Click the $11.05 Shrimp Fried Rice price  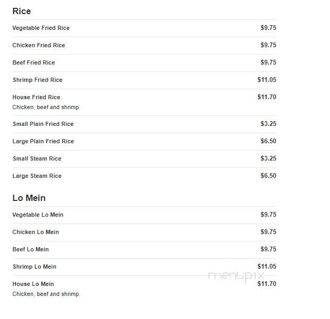click(267, 80)
